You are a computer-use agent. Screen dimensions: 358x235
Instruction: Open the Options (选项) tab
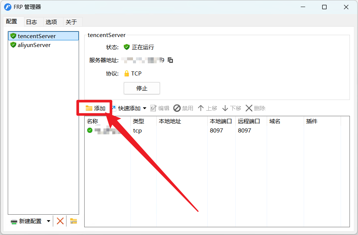click(51, 22)
